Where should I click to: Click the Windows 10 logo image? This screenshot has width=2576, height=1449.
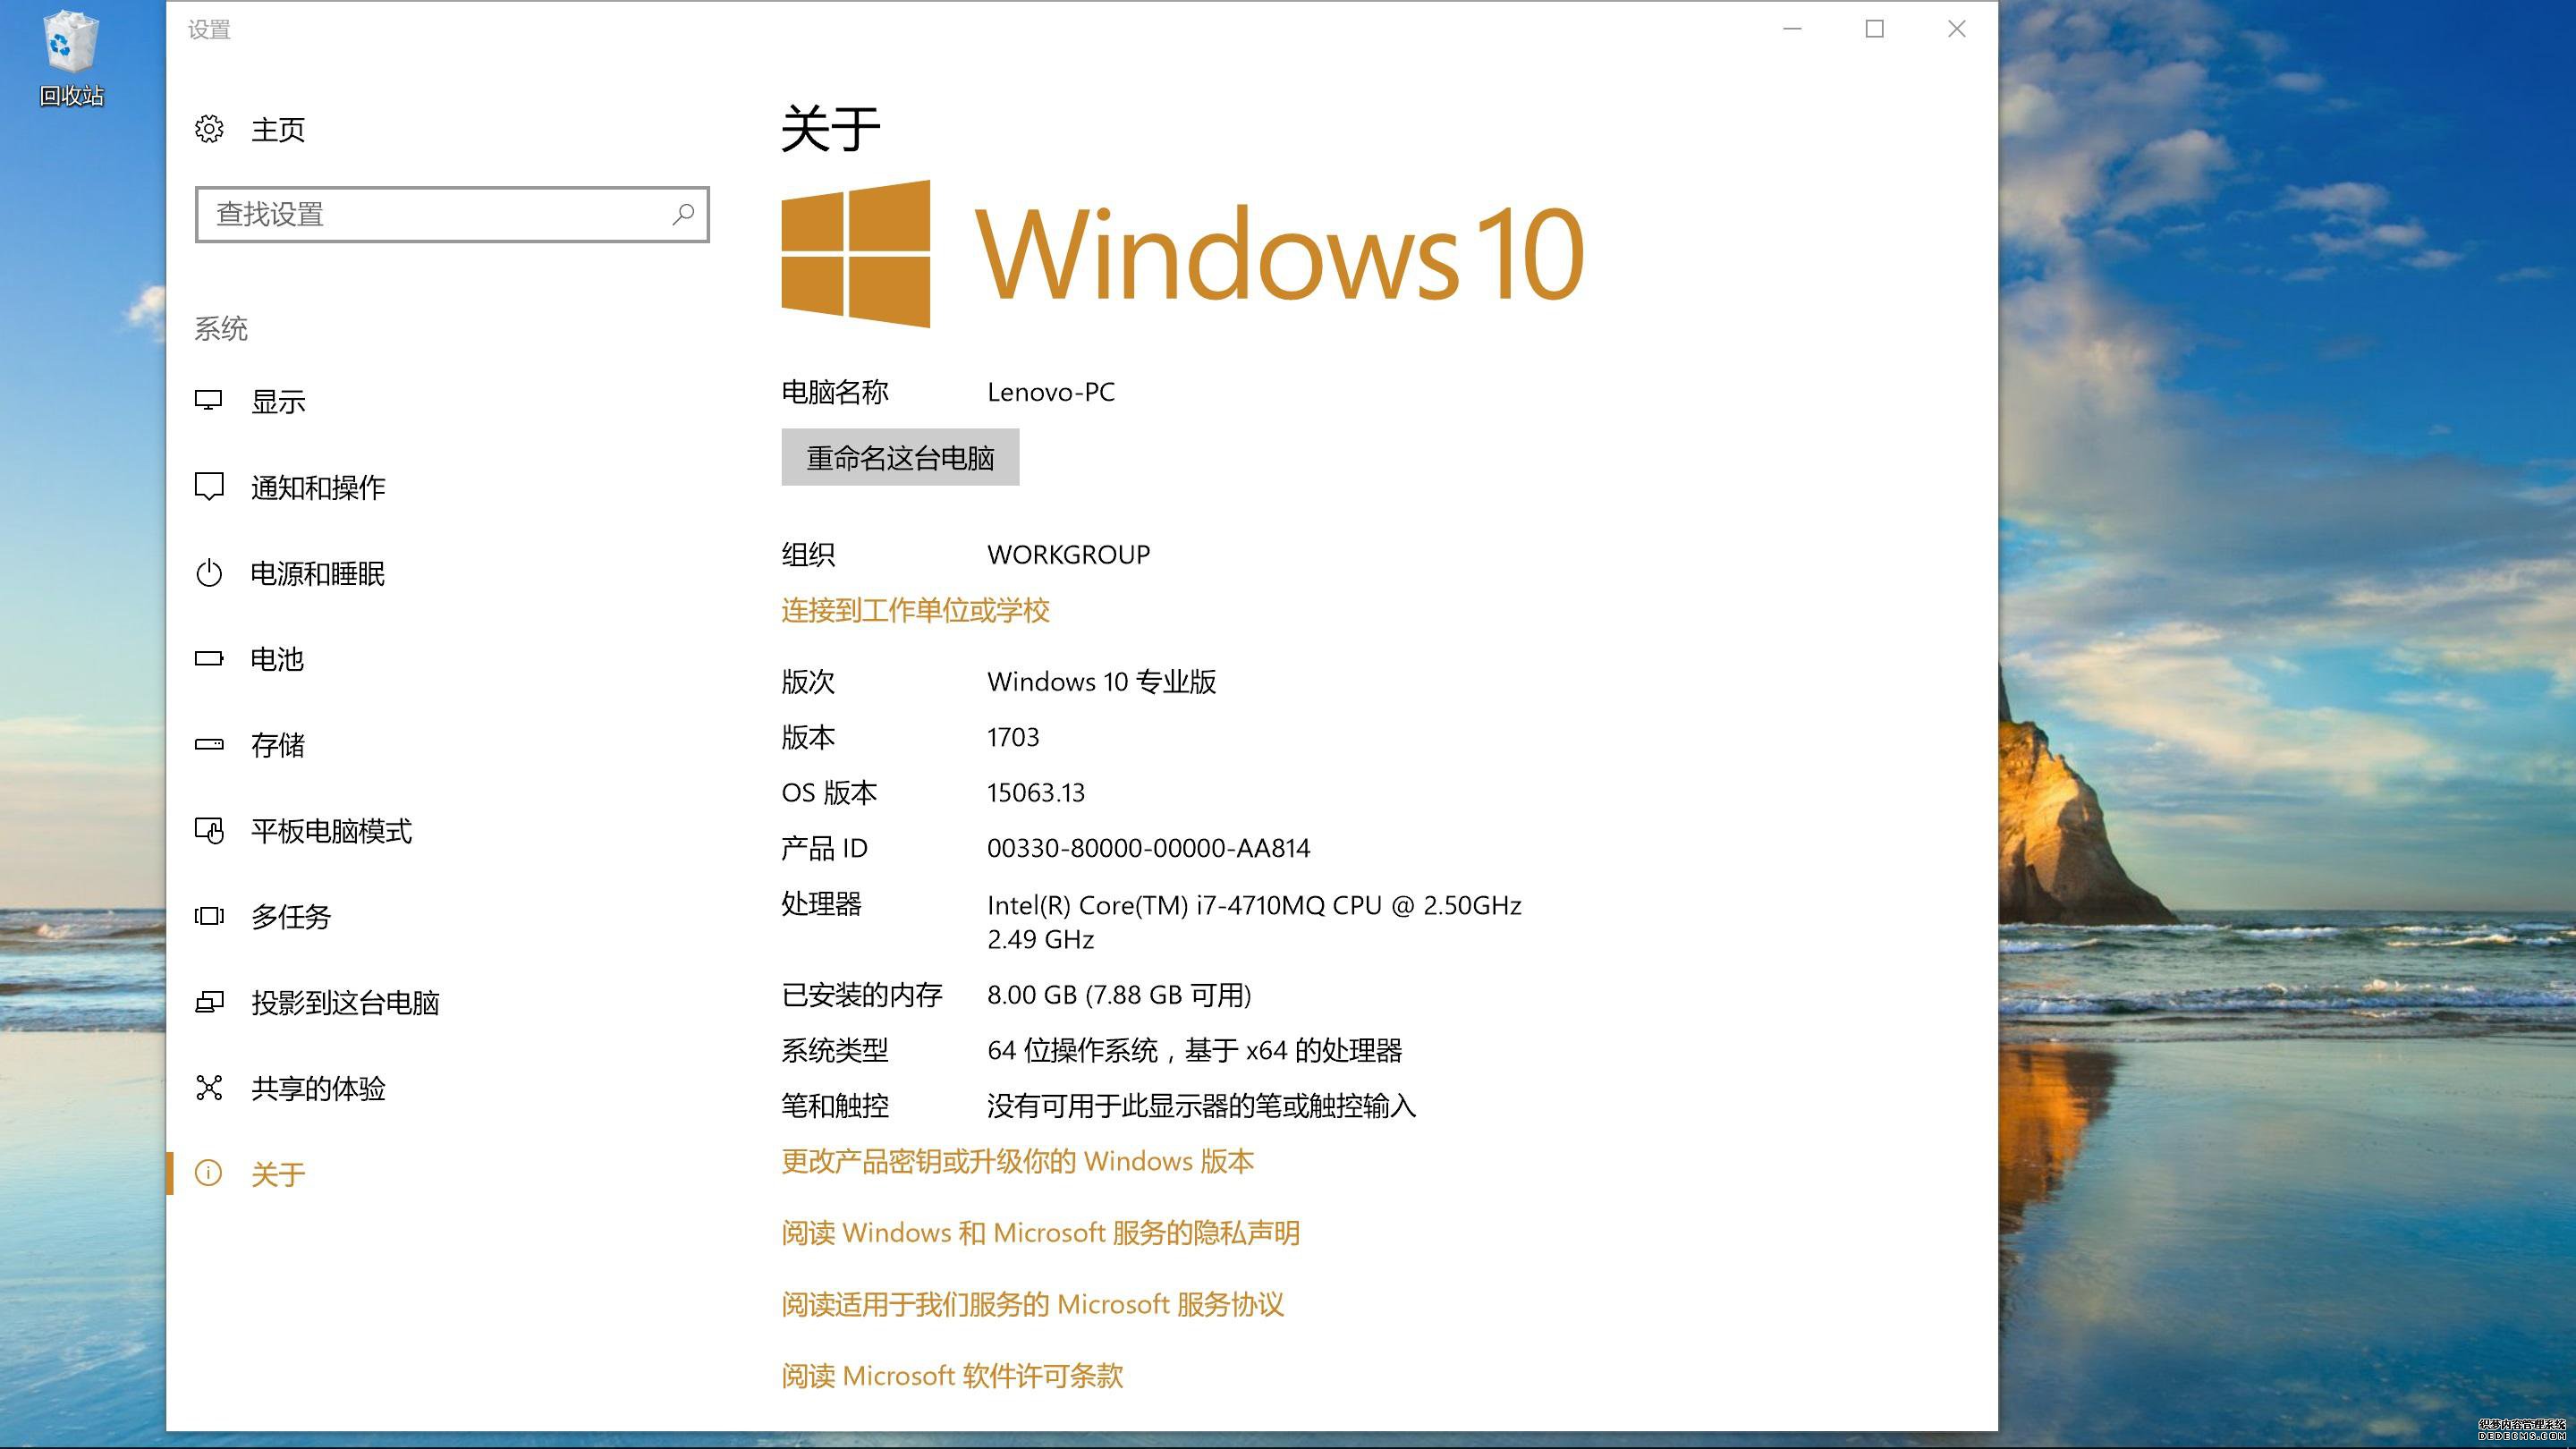1183,253
